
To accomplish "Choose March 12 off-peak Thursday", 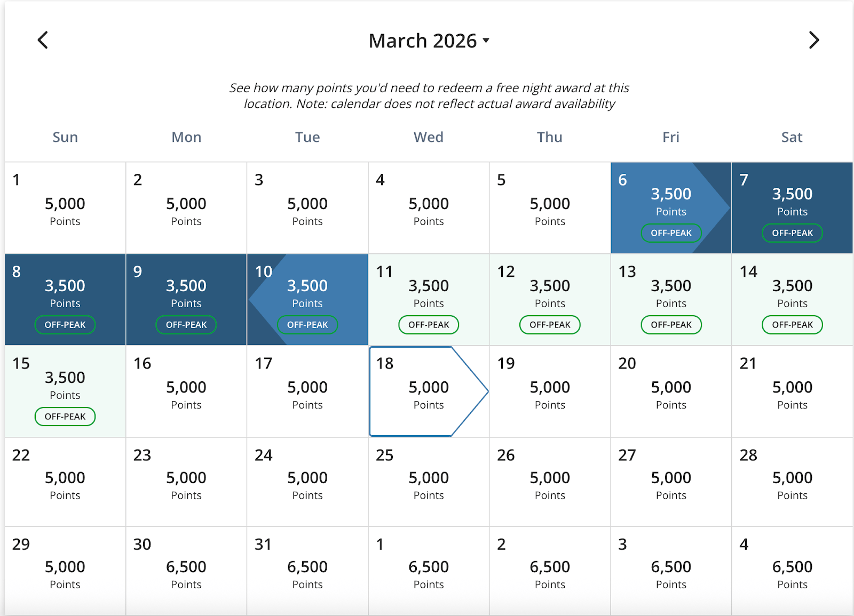I will pyautogui.click(x=550, y=293).
